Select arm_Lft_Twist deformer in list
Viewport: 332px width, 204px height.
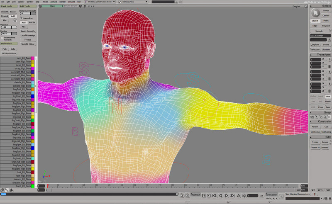click(17, 58)
